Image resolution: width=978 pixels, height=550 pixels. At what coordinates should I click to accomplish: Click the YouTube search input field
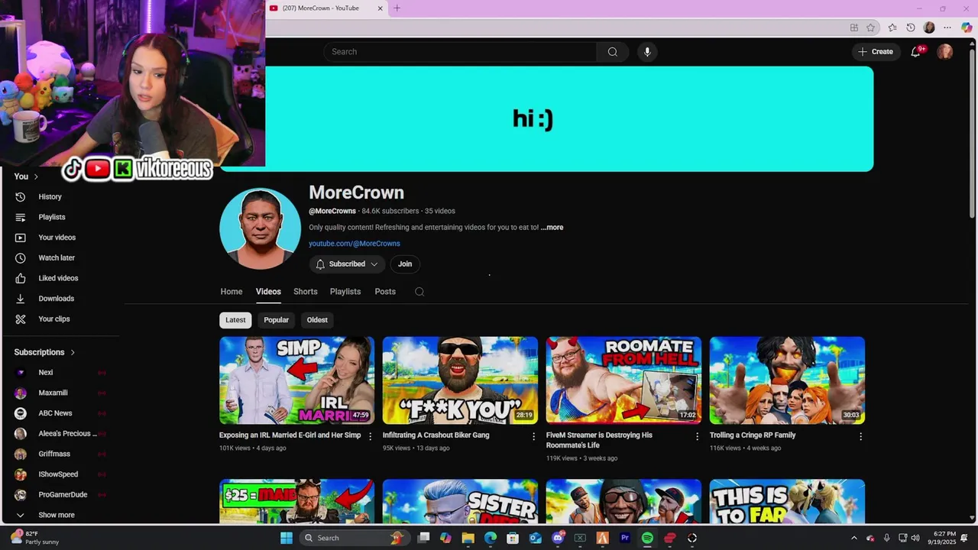point(460,52)
